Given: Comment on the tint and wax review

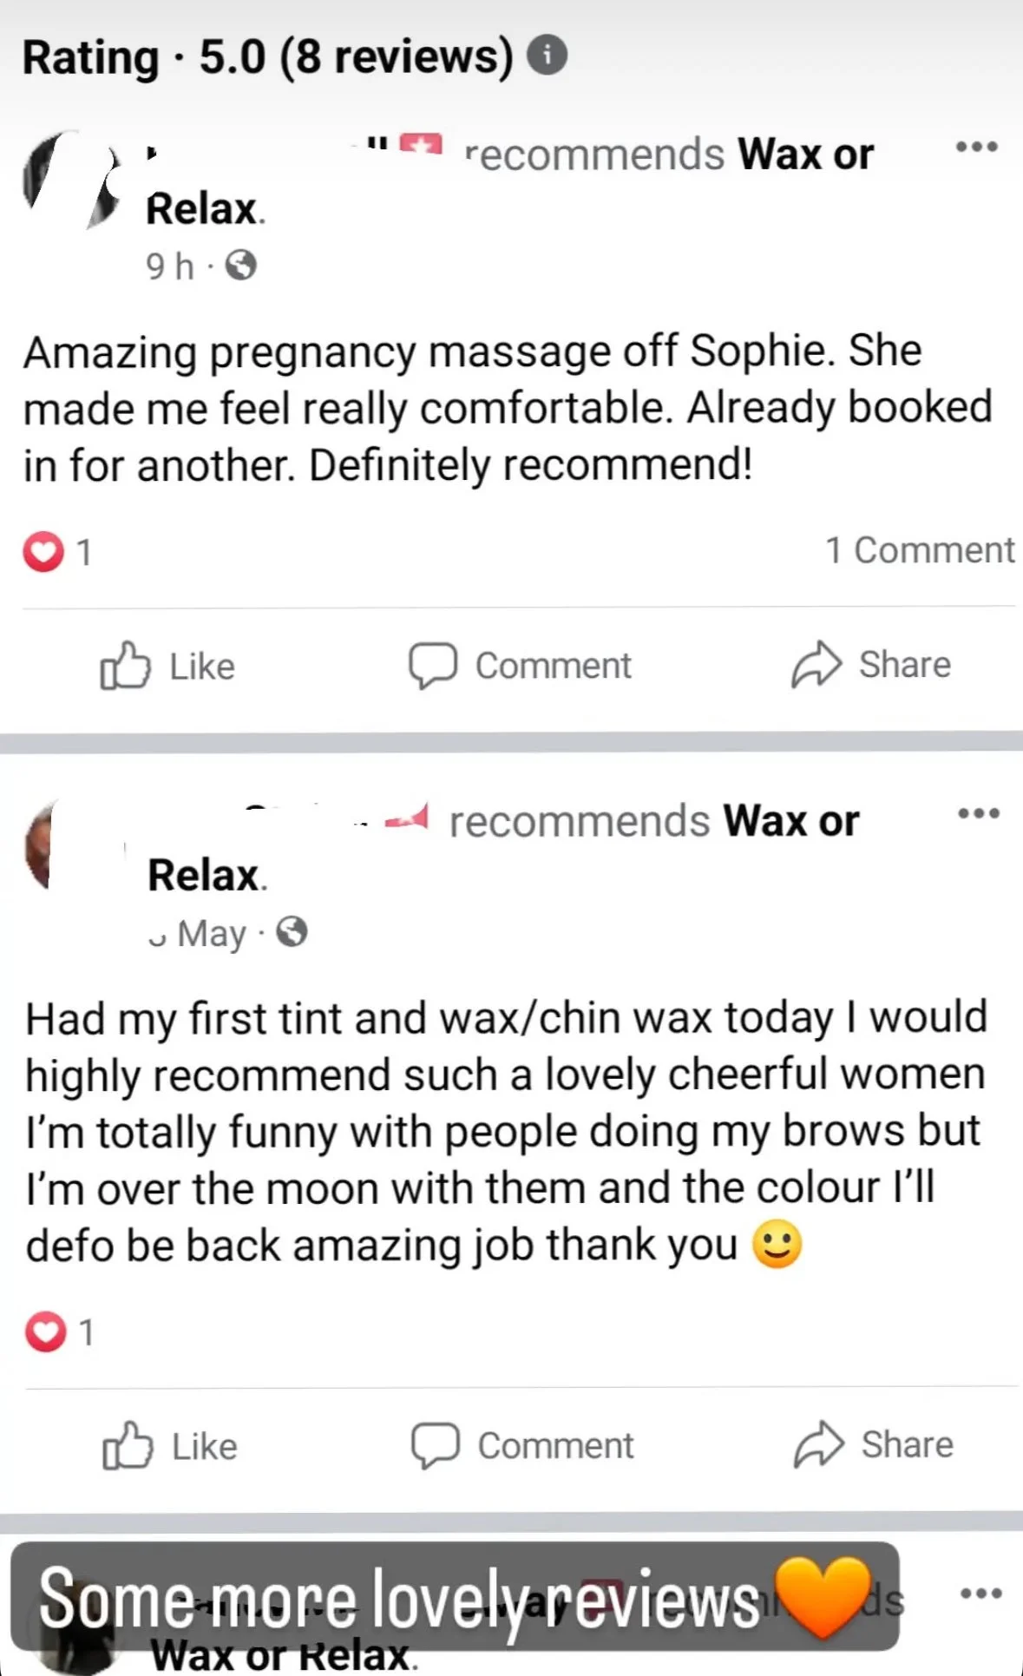Looking at the screenshot, I should (522, 1445).
